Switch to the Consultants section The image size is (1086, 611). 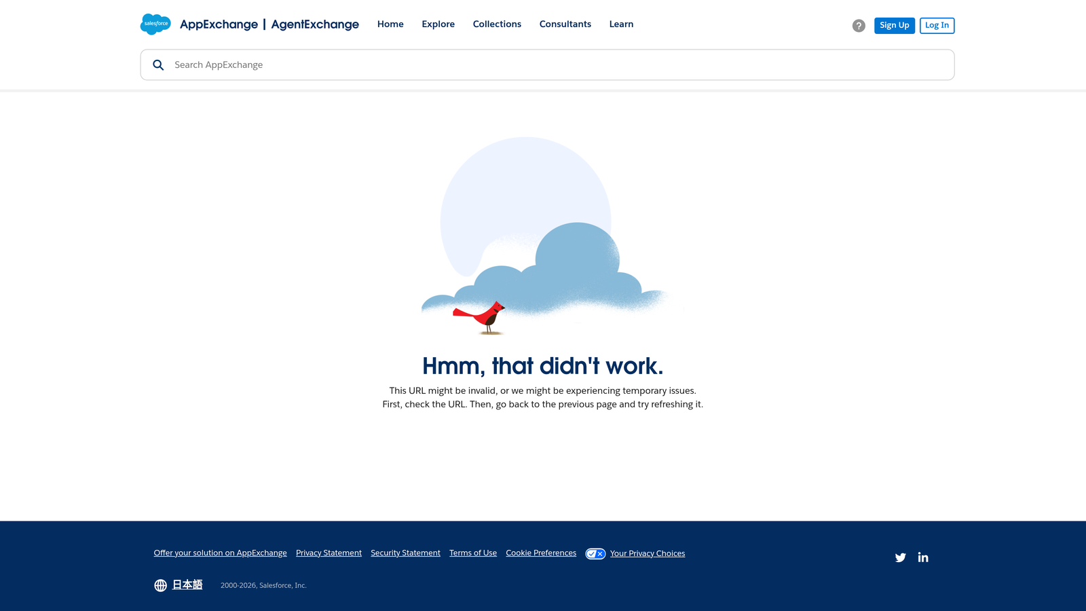pos(565,24)
